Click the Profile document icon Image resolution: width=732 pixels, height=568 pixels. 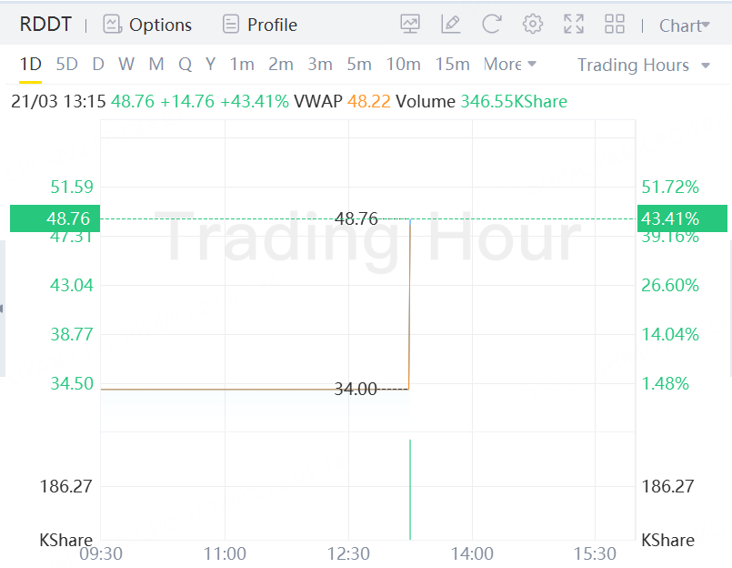coord(232,25)
